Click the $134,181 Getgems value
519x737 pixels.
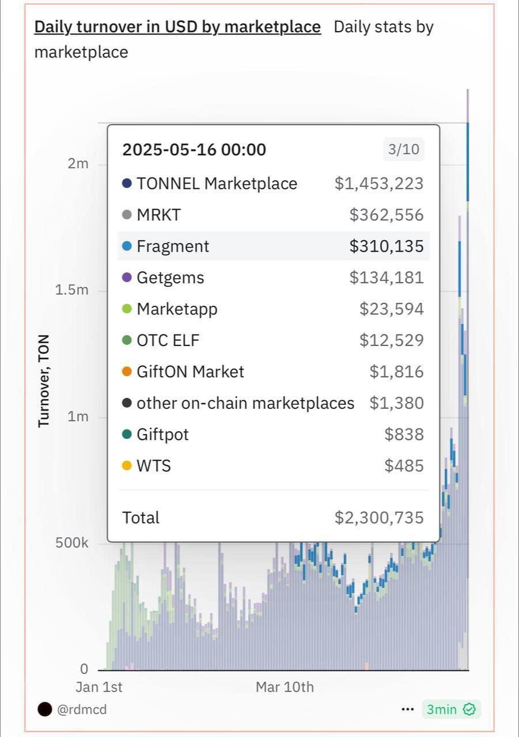point(387,278)
